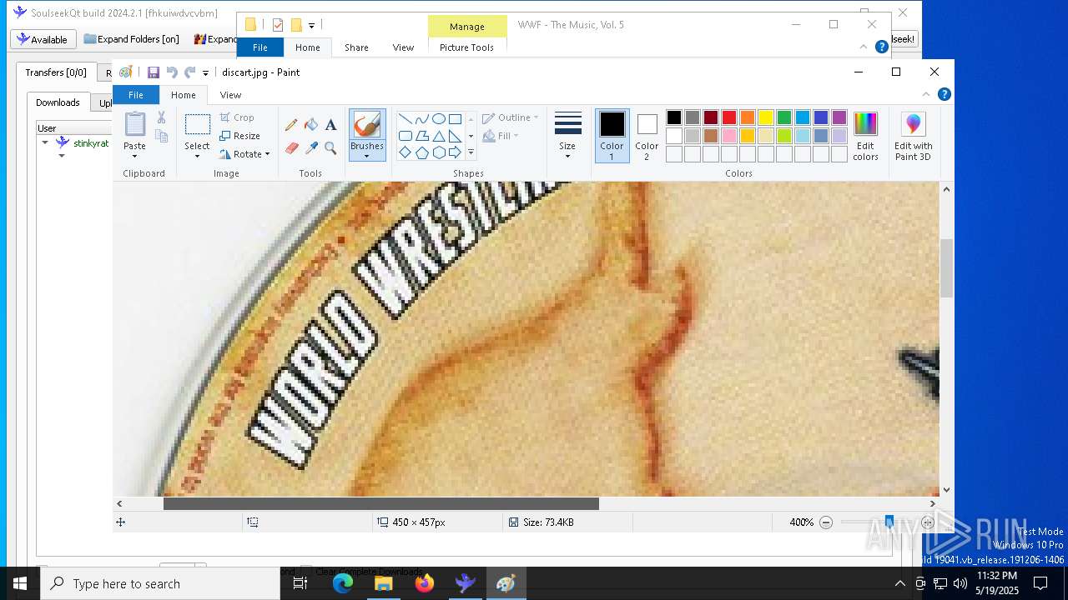Collapse the Paint ribbon with the chevron

[x=926, y=94]
